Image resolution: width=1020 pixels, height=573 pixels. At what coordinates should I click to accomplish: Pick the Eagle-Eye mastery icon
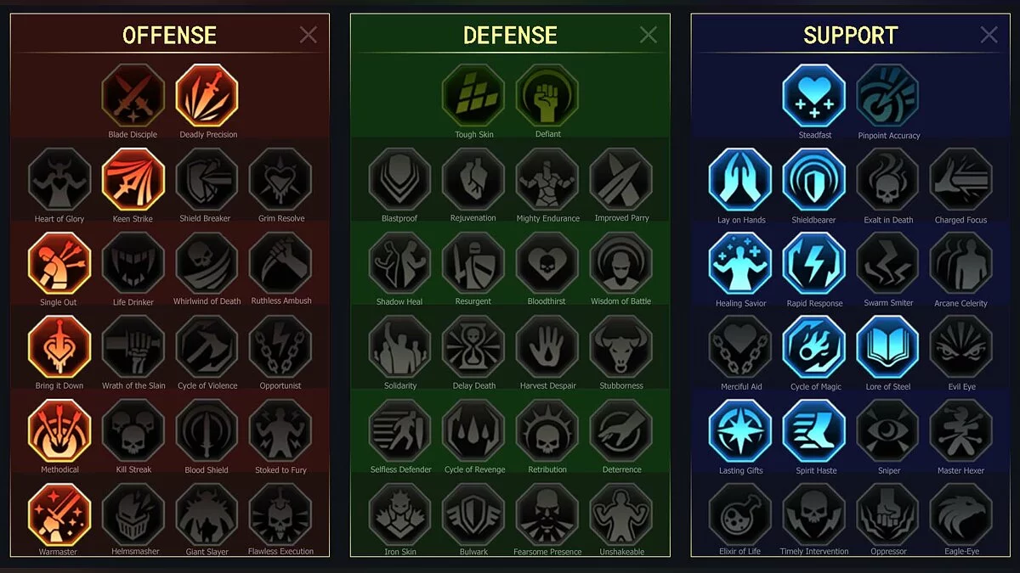(x=961, y=514)
